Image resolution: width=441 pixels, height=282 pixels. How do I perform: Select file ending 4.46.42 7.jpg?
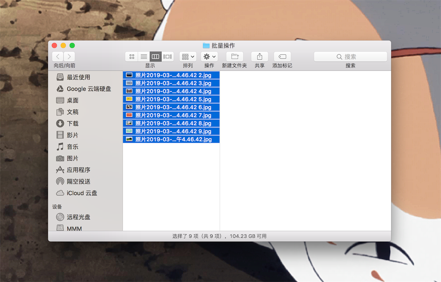coord(171,115)
